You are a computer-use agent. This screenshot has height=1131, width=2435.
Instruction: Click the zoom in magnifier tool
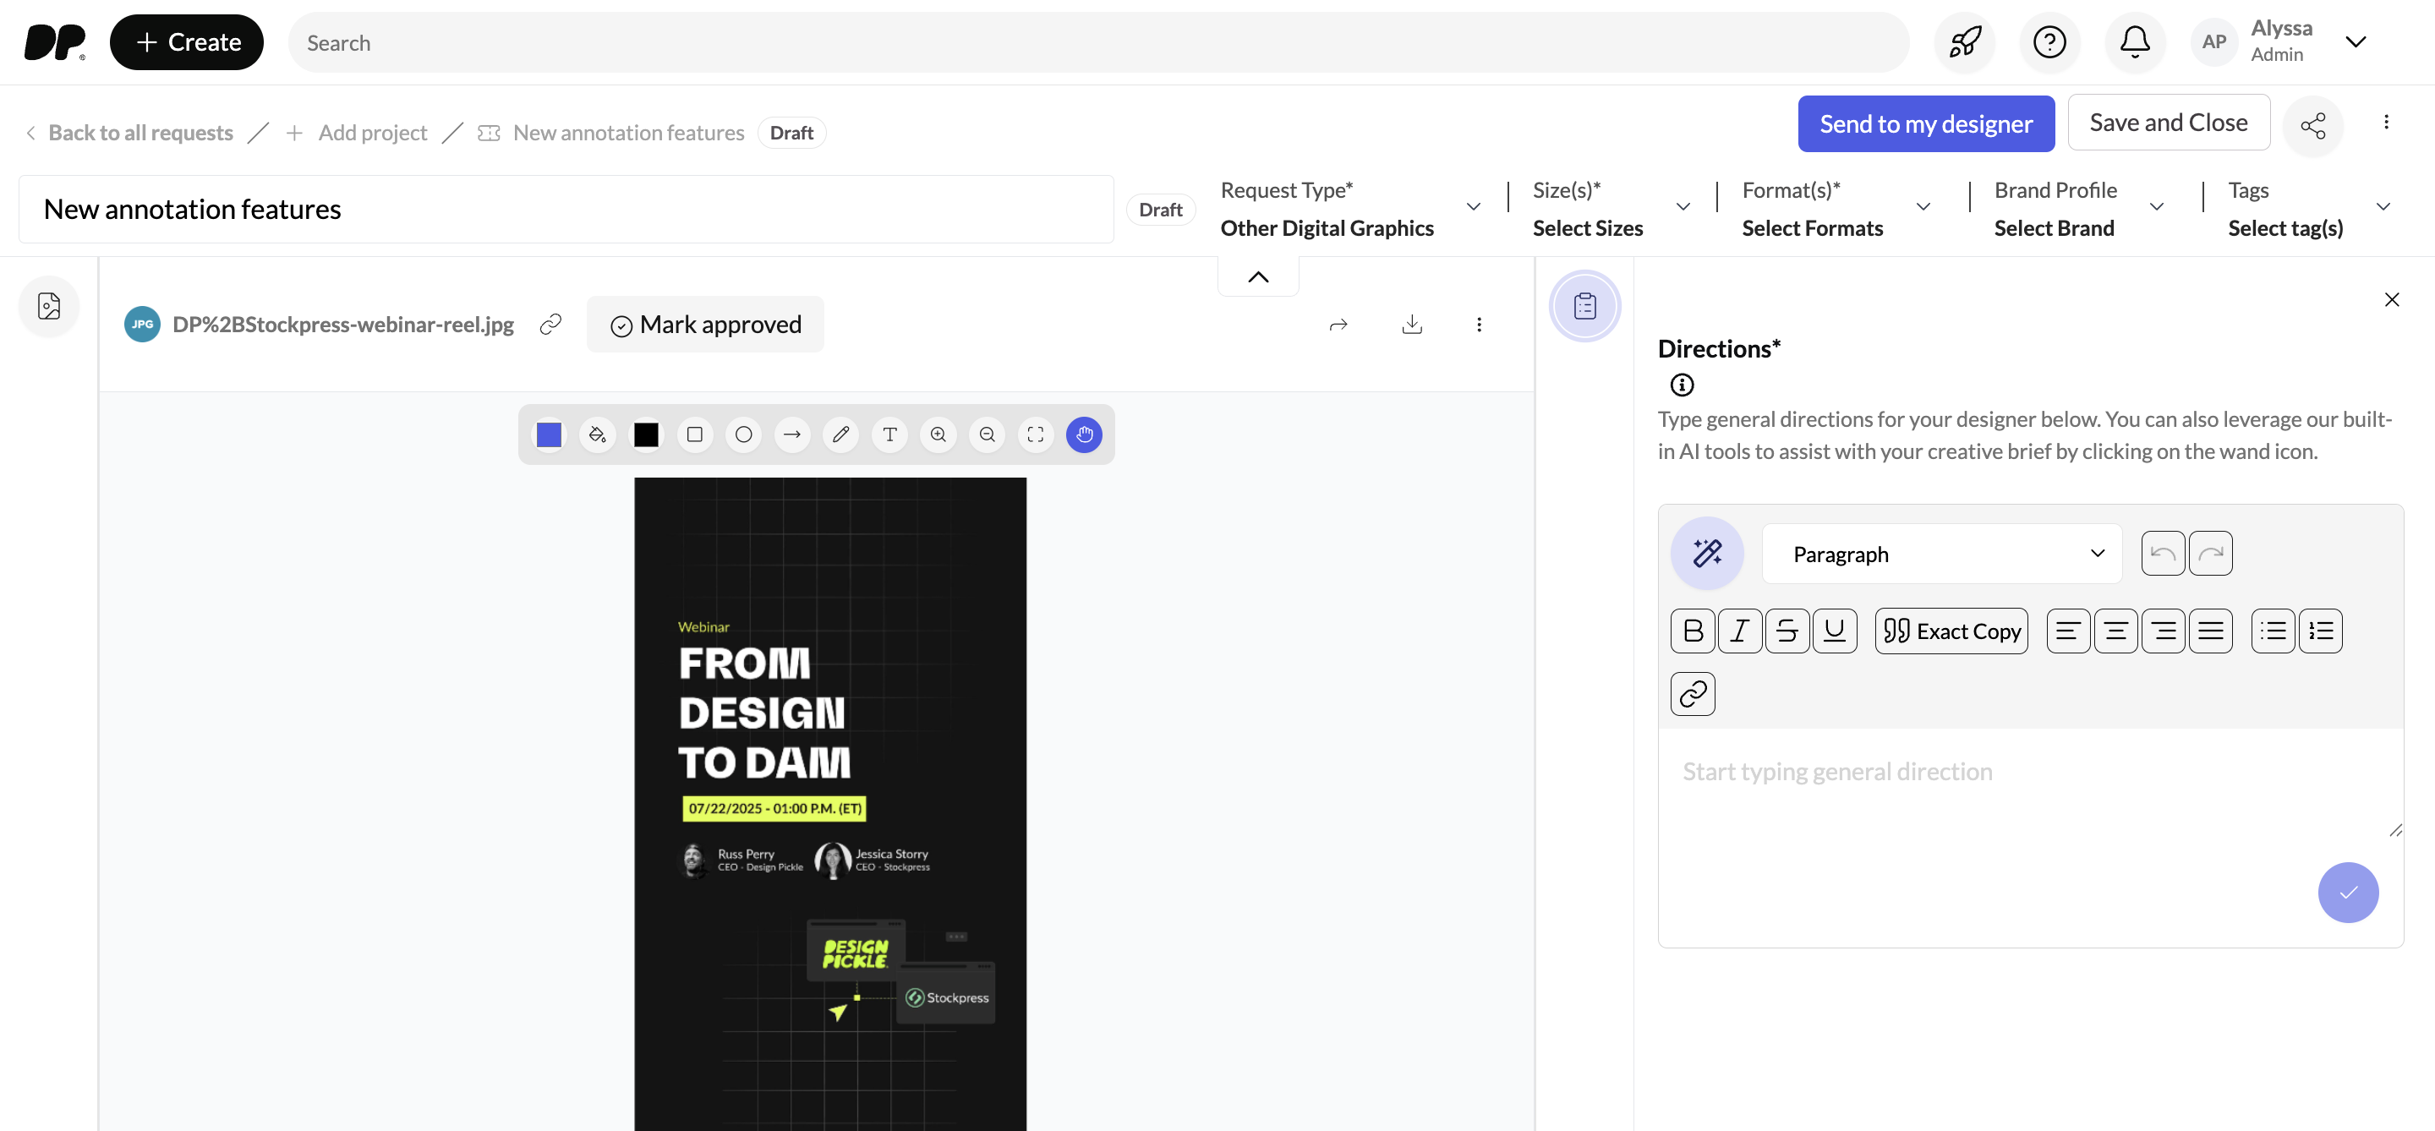(938, 434)
